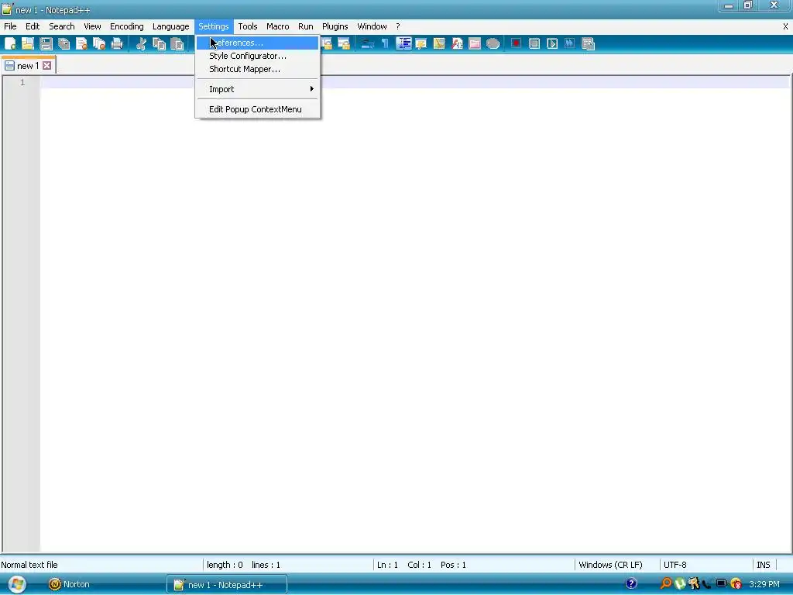
Task: Click the orange magnifier tray icon
Action: click(666, 584)
